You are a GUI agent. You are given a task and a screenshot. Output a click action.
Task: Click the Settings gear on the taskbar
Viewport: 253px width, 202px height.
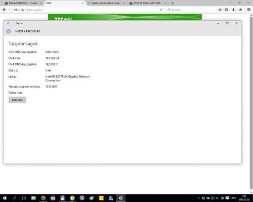tap(120, 198)
